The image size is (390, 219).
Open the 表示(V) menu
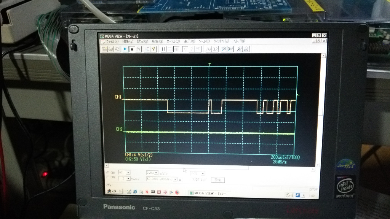click(x=189, y=41)
